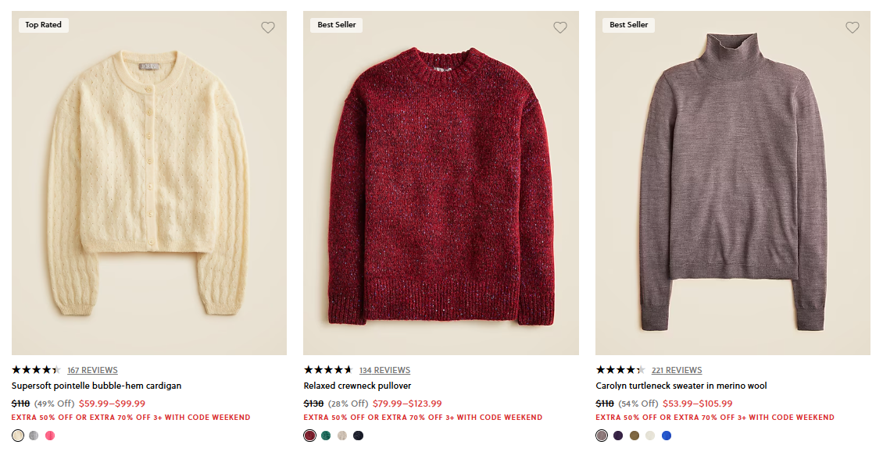Click star rating of Relaxed crewneck pullover
Image resolution: width=883 pixels, height=466 pixels.
click(x=328, y=370)
